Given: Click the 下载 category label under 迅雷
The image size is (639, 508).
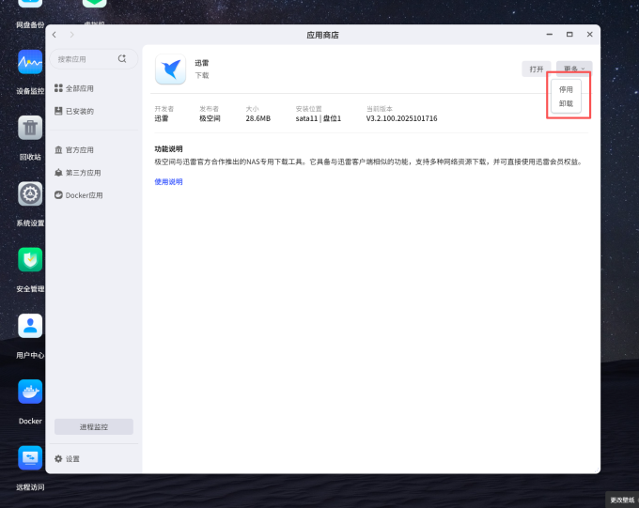Looking at the screenshot, I should click(202, 75).
